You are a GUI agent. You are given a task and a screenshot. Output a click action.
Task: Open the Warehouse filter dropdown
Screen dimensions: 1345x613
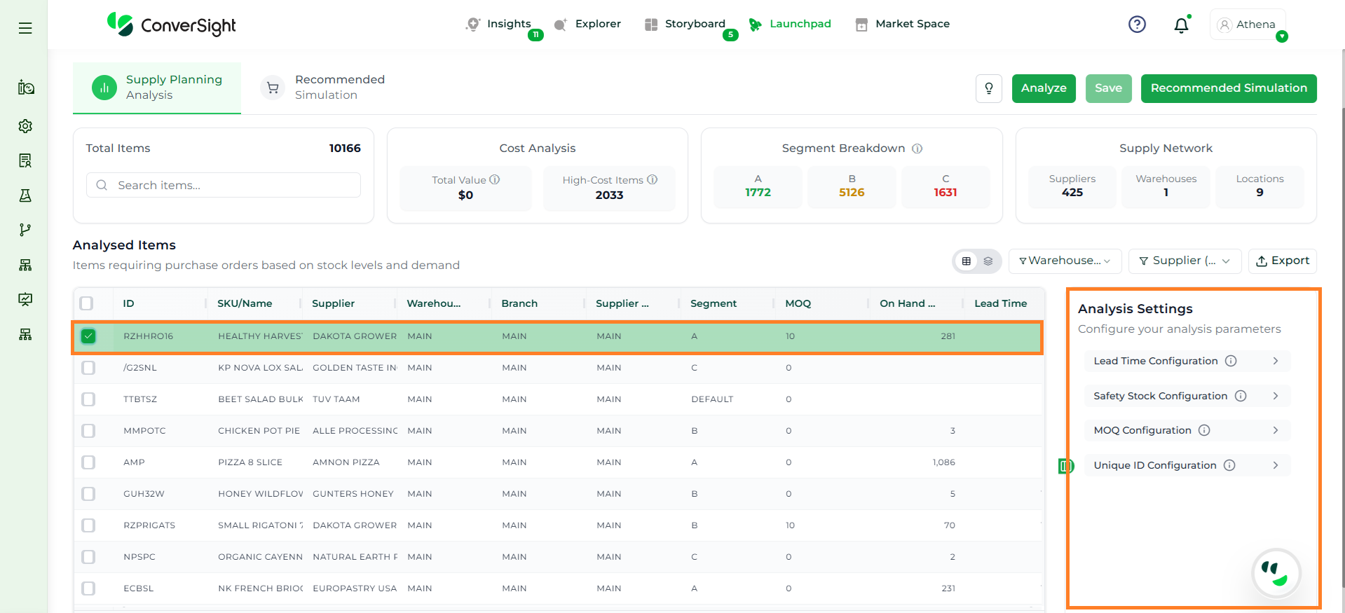click(x=1065, y=261)
